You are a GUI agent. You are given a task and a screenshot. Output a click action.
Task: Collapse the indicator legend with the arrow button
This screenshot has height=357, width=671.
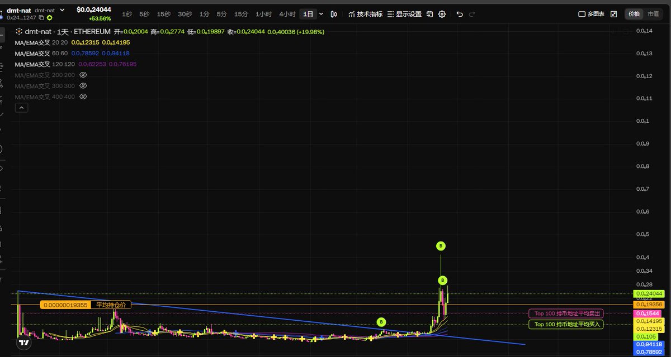[21, 108]
